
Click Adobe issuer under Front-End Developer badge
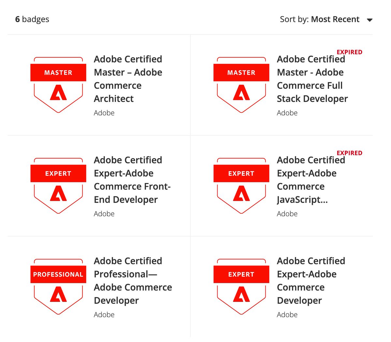click(104, 214)
